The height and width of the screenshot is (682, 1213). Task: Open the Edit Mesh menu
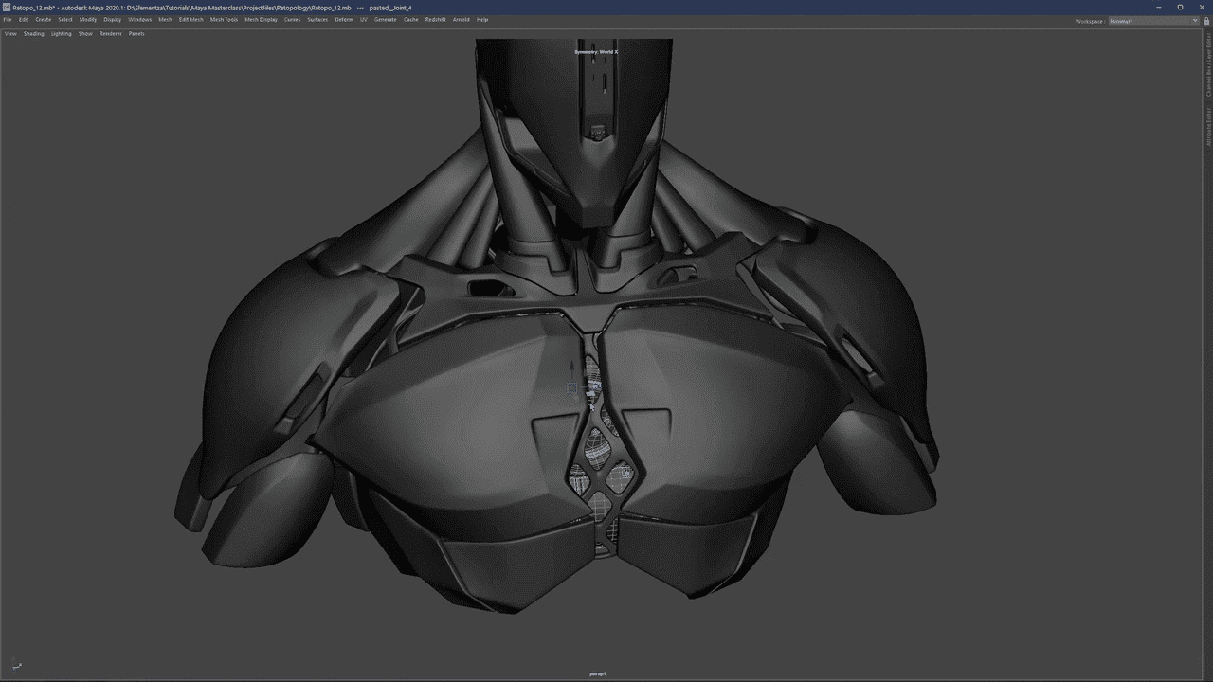pos(190,19)
